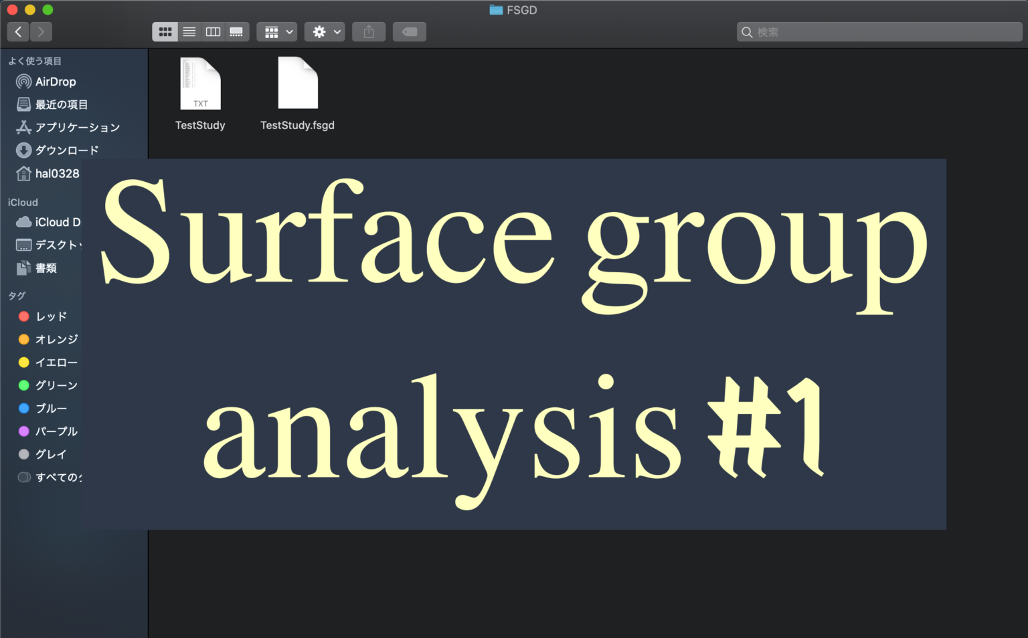Open the hal0328 home folder
Image resolution: width=1028 pixels, height=638 pixels.
pyautogui.click(x=57, y=173)
